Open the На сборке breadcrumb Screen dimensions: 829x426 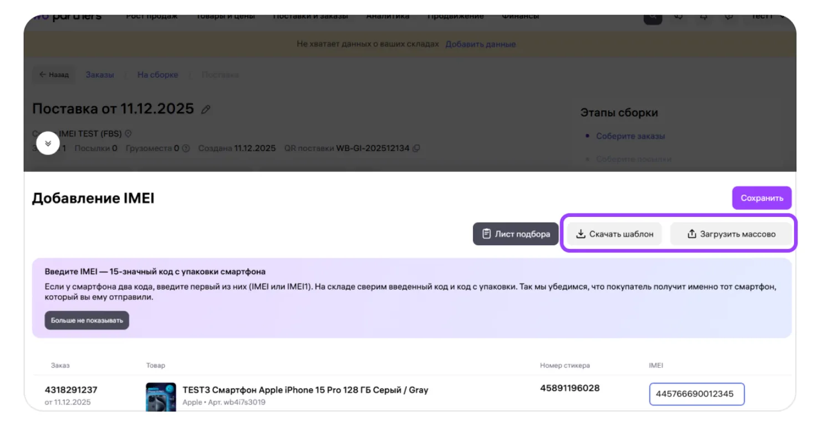157,75
